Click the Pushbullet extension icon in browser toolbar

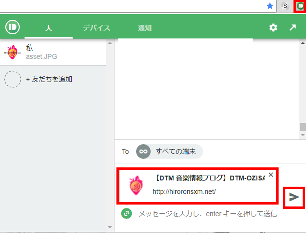(300, 6)
